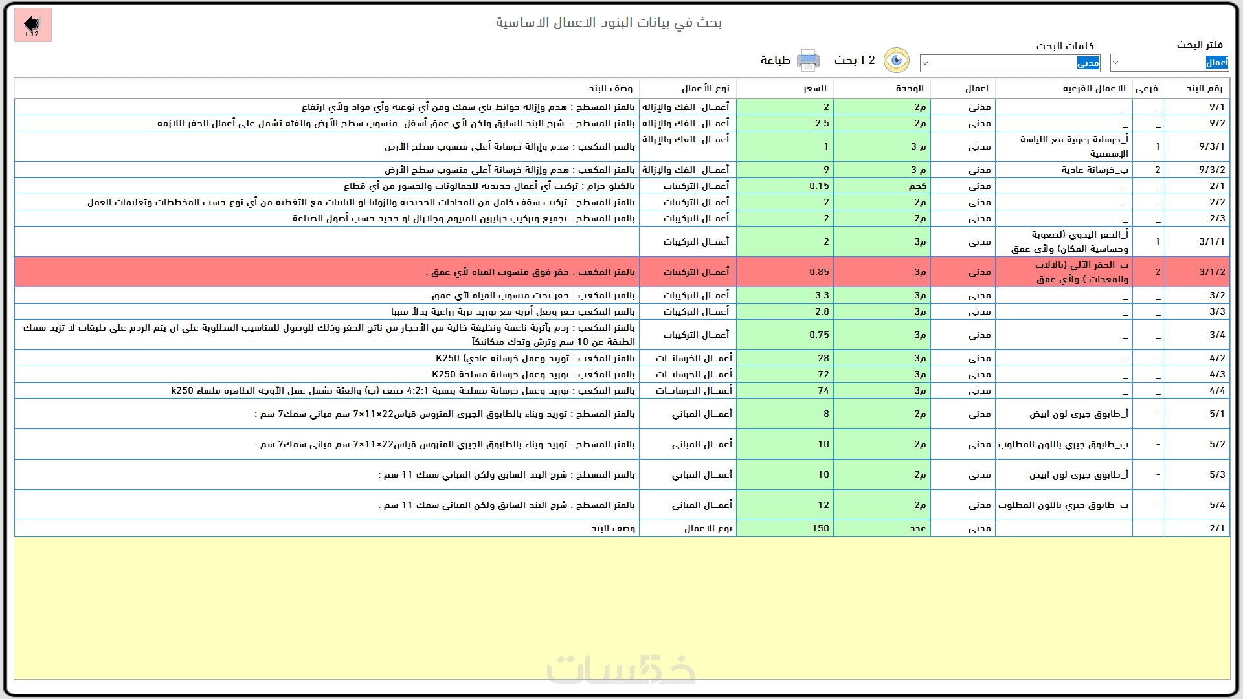Click the eye search icon

pyautogui.click(x=897, y=61)
